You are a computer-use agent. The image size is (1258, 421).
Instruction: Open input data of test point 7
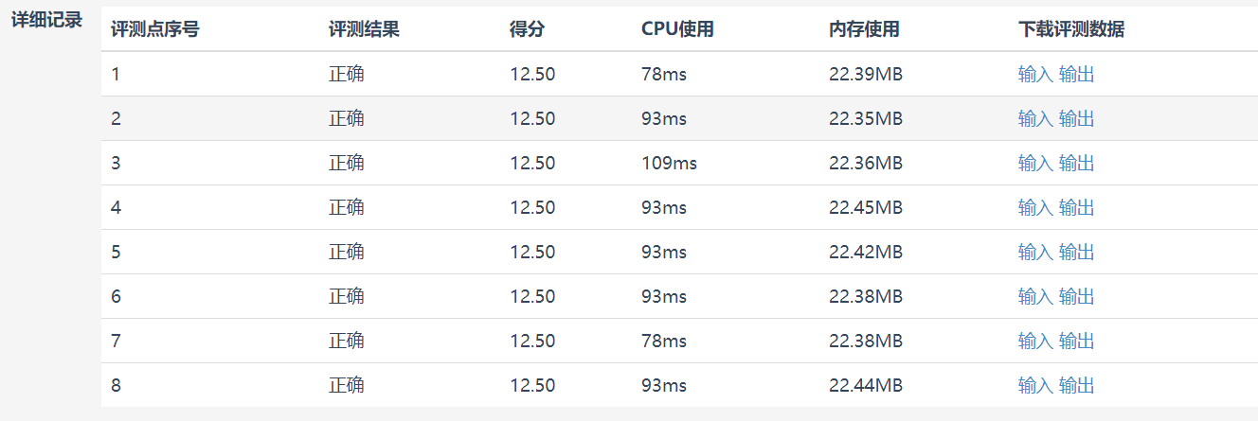pyautogui.click(x=1035, y=341)
